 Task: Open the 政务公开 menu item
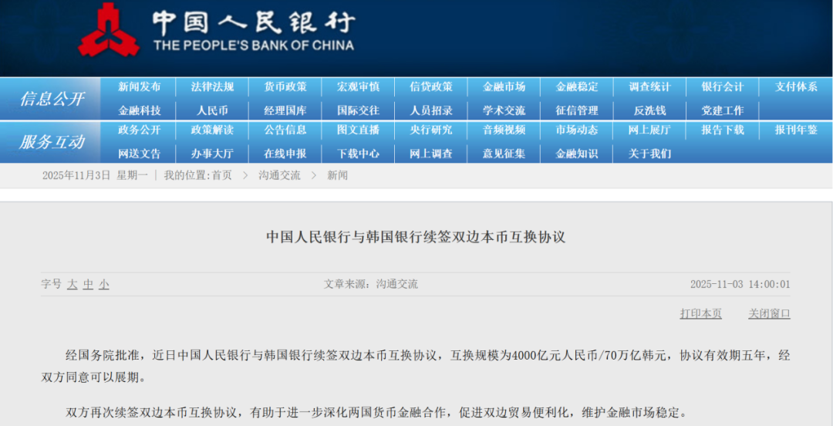(139, 130)
